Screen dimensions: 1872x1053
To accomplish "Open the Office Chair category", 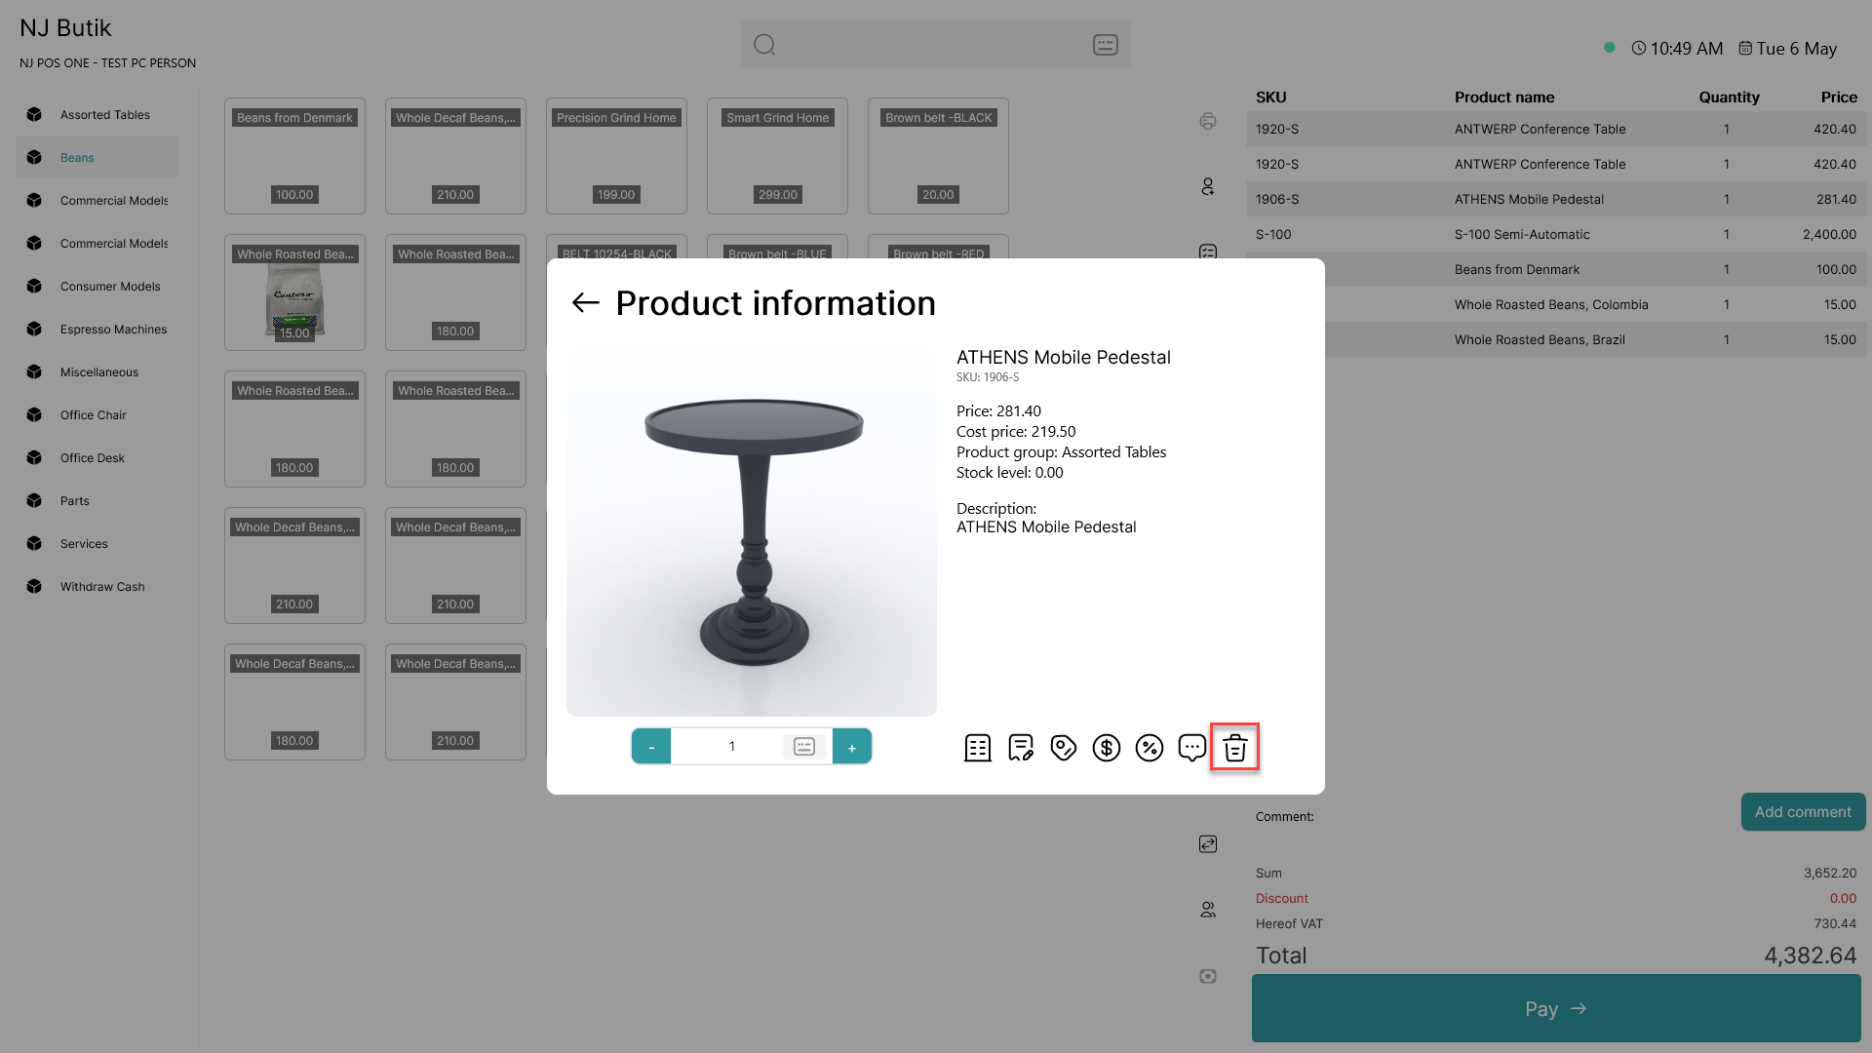I will (97, 415).
